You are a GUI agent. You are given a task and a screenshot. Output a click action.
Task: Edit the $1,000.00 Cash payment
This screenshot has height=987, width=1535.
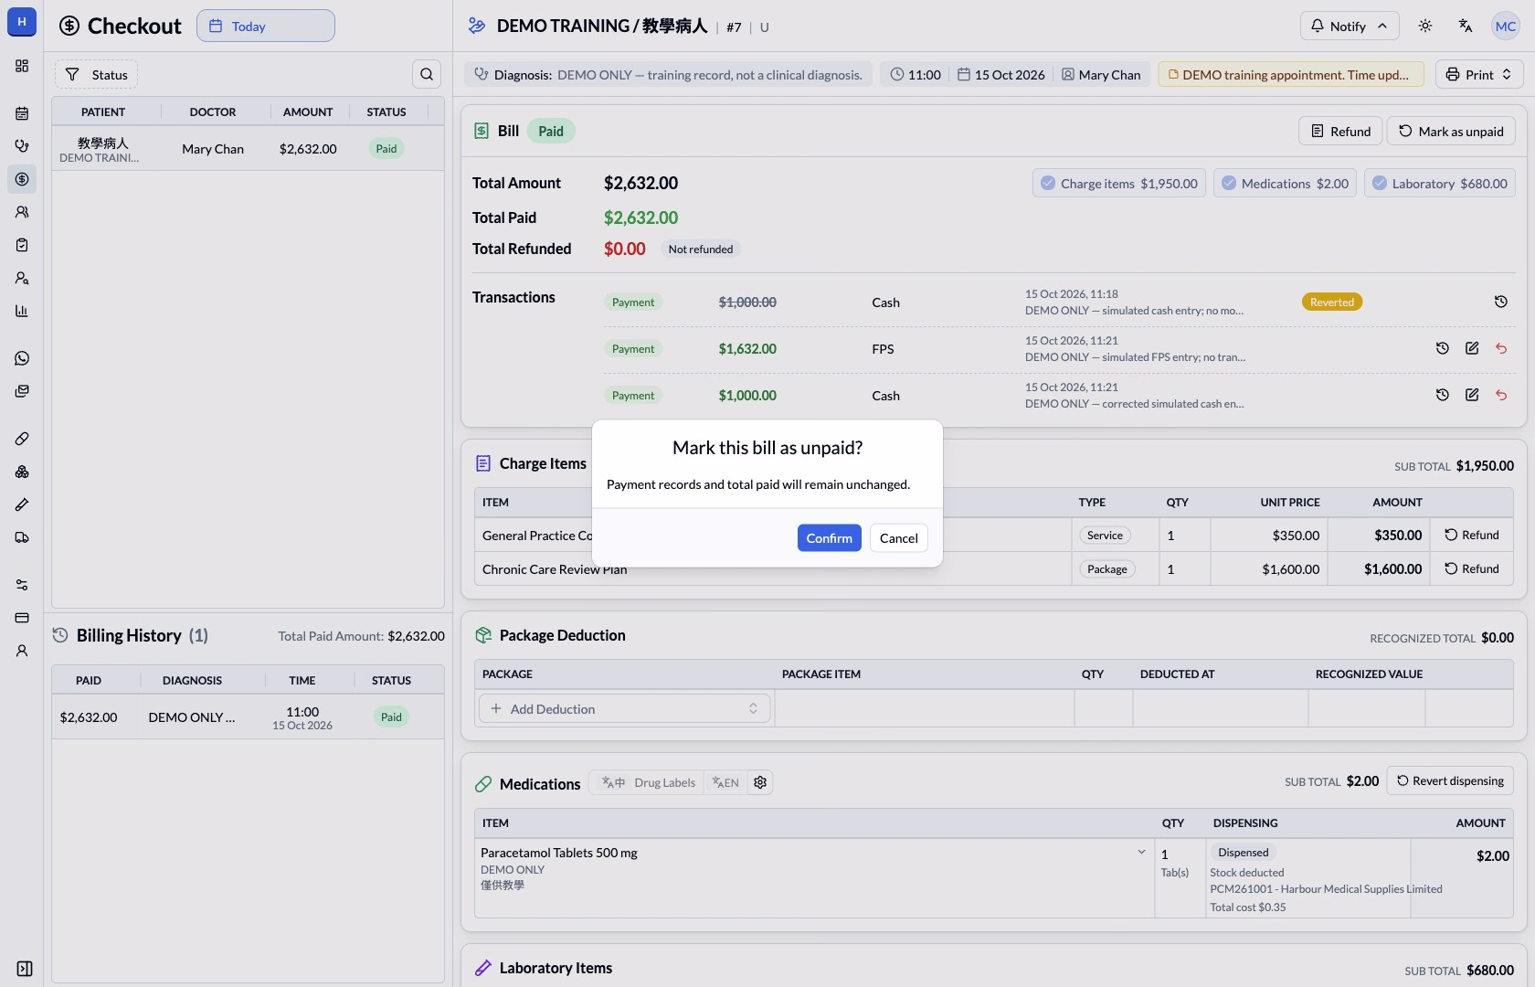pyautogui.click(x=1472, y=395)
